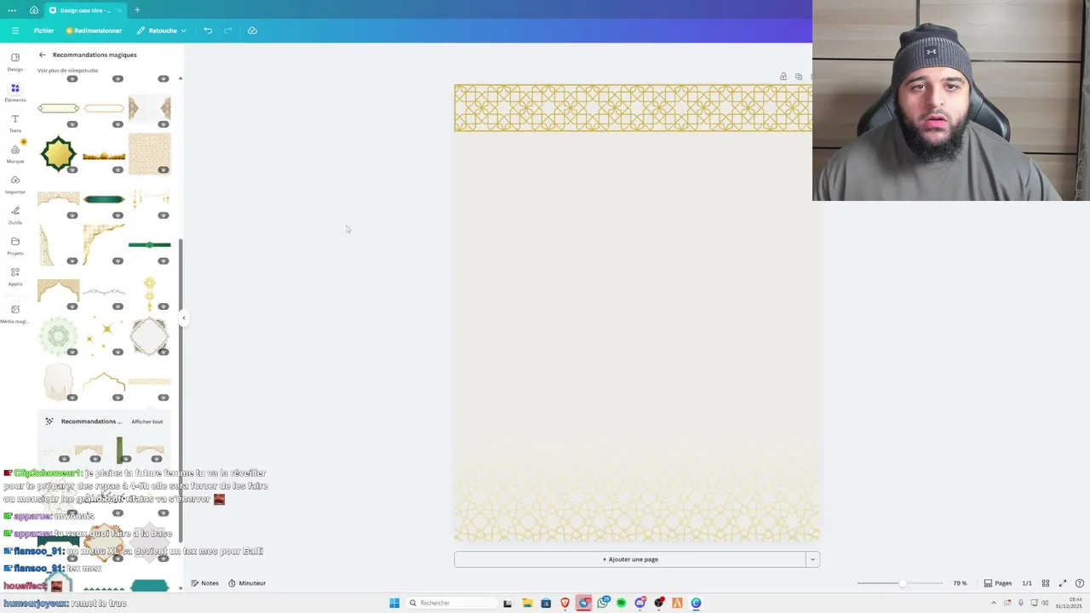1090x613 pixels.
Task: Select the green mandala circle element
Action: tap(58, 336)
